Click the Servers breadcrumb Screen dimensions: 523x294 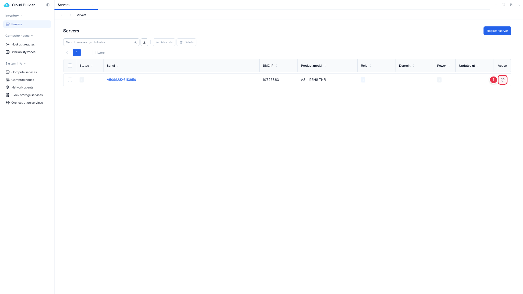point(81,15)
